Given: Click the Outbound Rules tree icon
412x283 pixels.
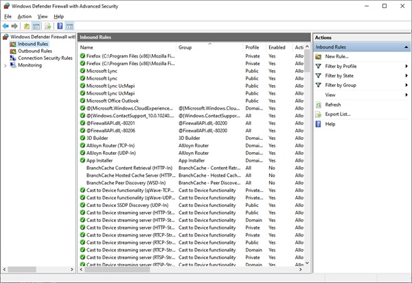Looking at the screenshot, I should [x=13, y=51].
